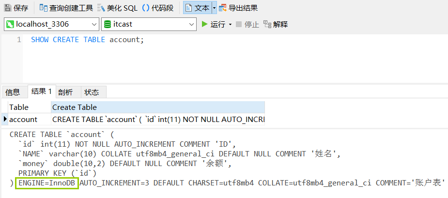Click the Save (保存) floppy disk icon
The height and width of the screenshot is (198, 448).
pos(7,8)
